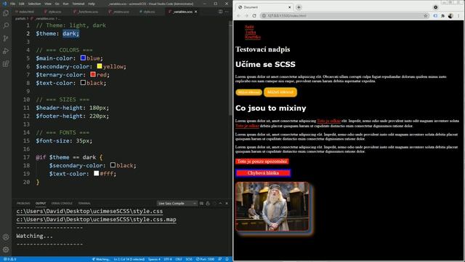
Task: Click the errors and warnings status item
Action: (x=9, y=259)
